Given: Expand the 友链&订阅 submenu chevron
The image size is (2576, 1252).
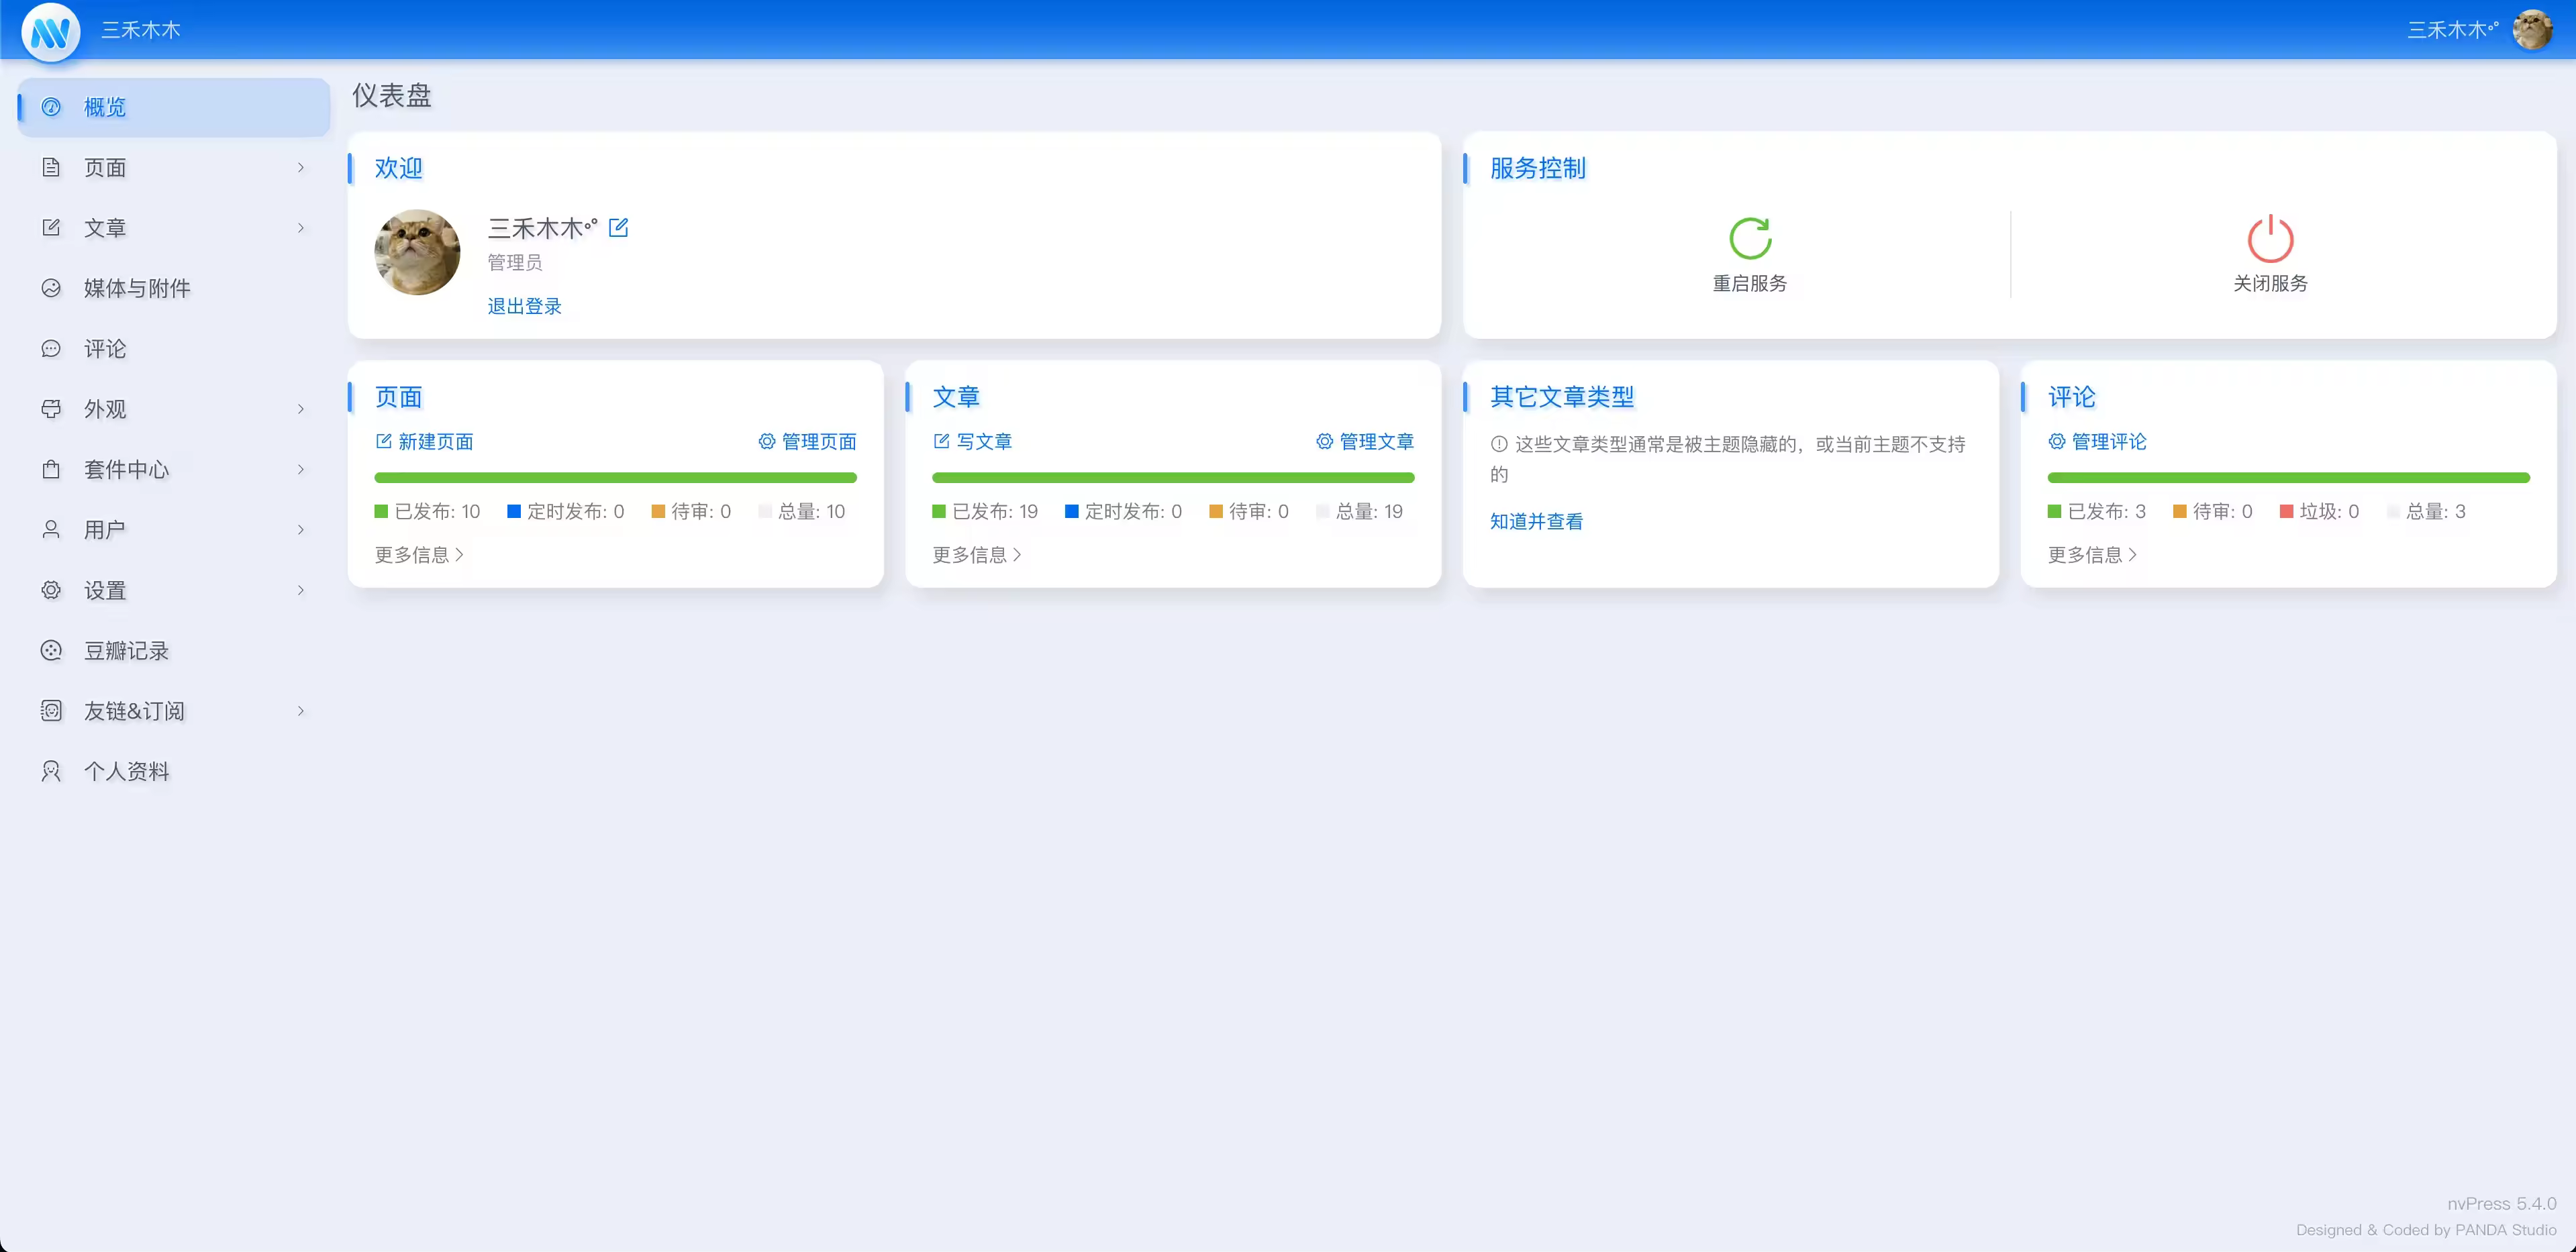Looking at the screenshot, I should 300,710.
